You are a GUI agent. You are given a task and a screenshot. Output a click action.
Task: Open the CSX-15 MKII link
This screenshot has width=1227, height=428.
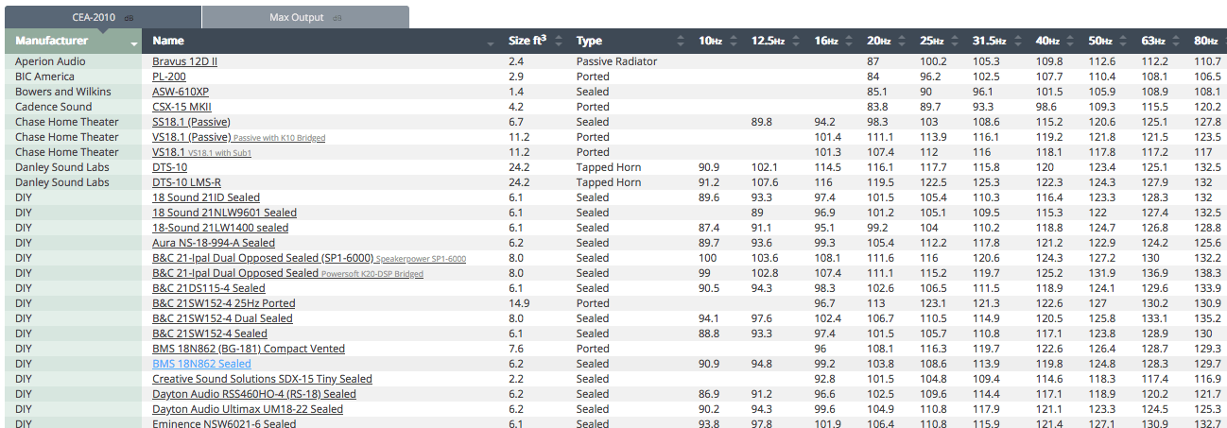181,107
